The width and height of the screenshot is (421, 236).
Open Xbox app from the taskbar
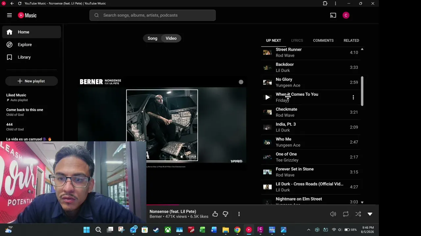[168, 230]
